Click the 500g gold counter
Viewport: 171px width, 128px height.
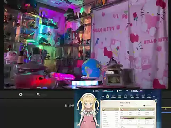[x=96, y=91]
